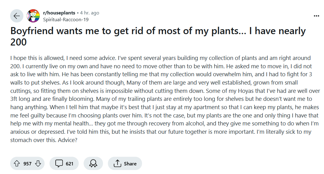Open the three-dot post options menu

[x=316, y=16]
